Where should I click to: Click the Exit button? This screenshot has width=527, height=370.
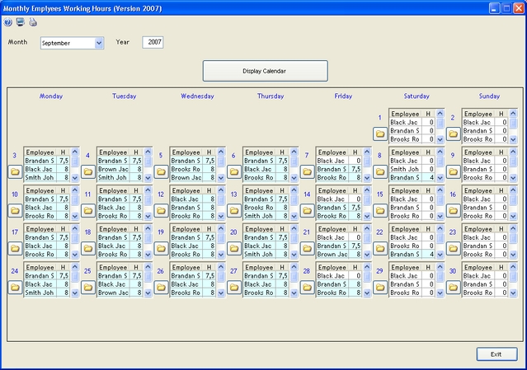click(x=496, y=354)
